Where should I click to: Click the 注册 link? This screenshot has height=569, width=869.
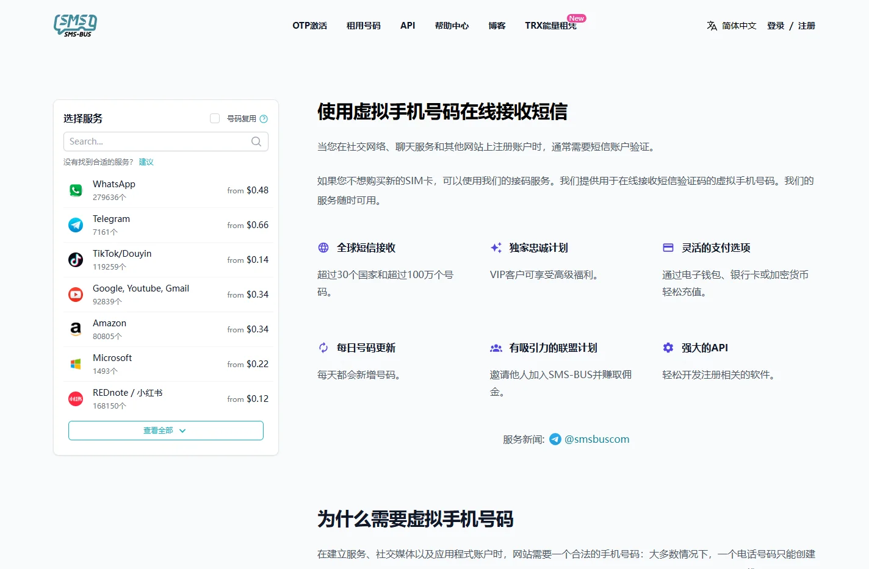click(807, 26)
